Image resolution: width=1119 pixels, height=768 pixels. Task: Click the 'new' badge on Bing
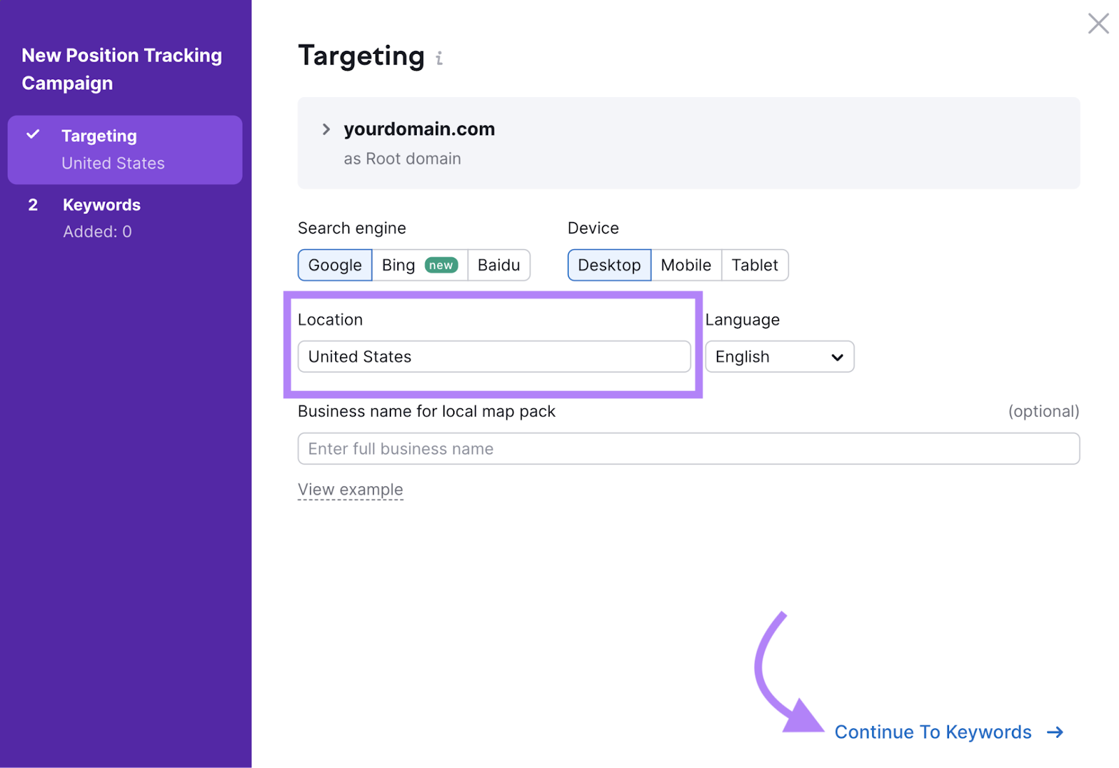[441, 265]
